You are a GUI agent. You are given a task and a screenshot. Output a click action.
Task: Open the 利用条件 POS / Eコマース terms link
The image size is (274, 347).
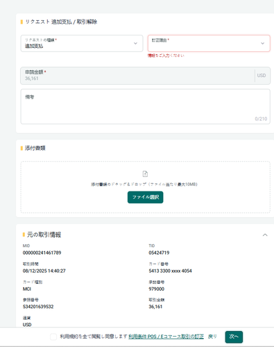[166, 337]
